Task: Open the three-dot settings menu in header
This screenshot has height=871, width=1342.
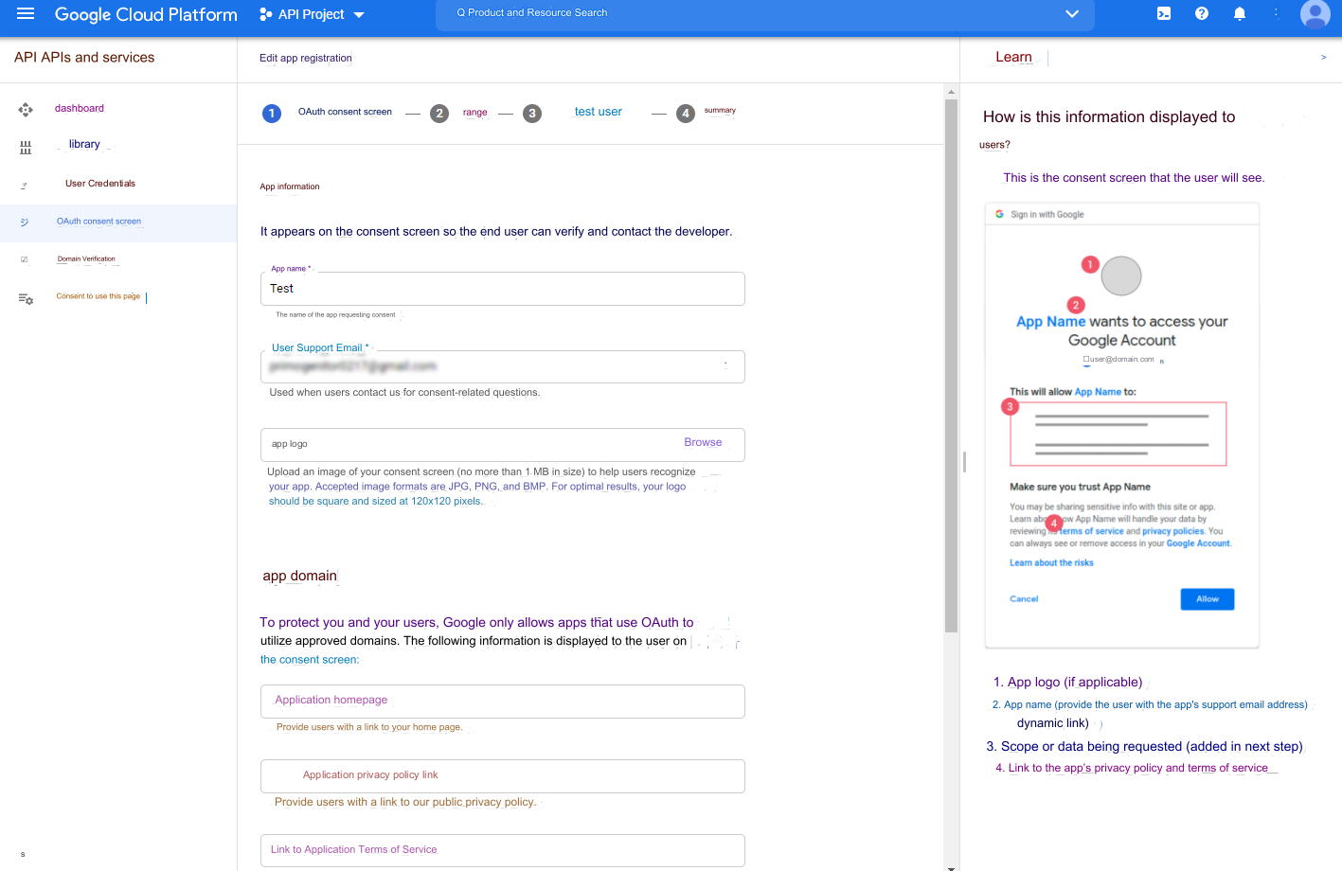Action: point(1277,13)
